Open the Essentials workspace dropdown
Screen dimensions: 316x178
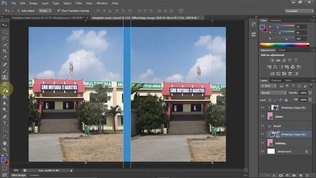(299, 11)
